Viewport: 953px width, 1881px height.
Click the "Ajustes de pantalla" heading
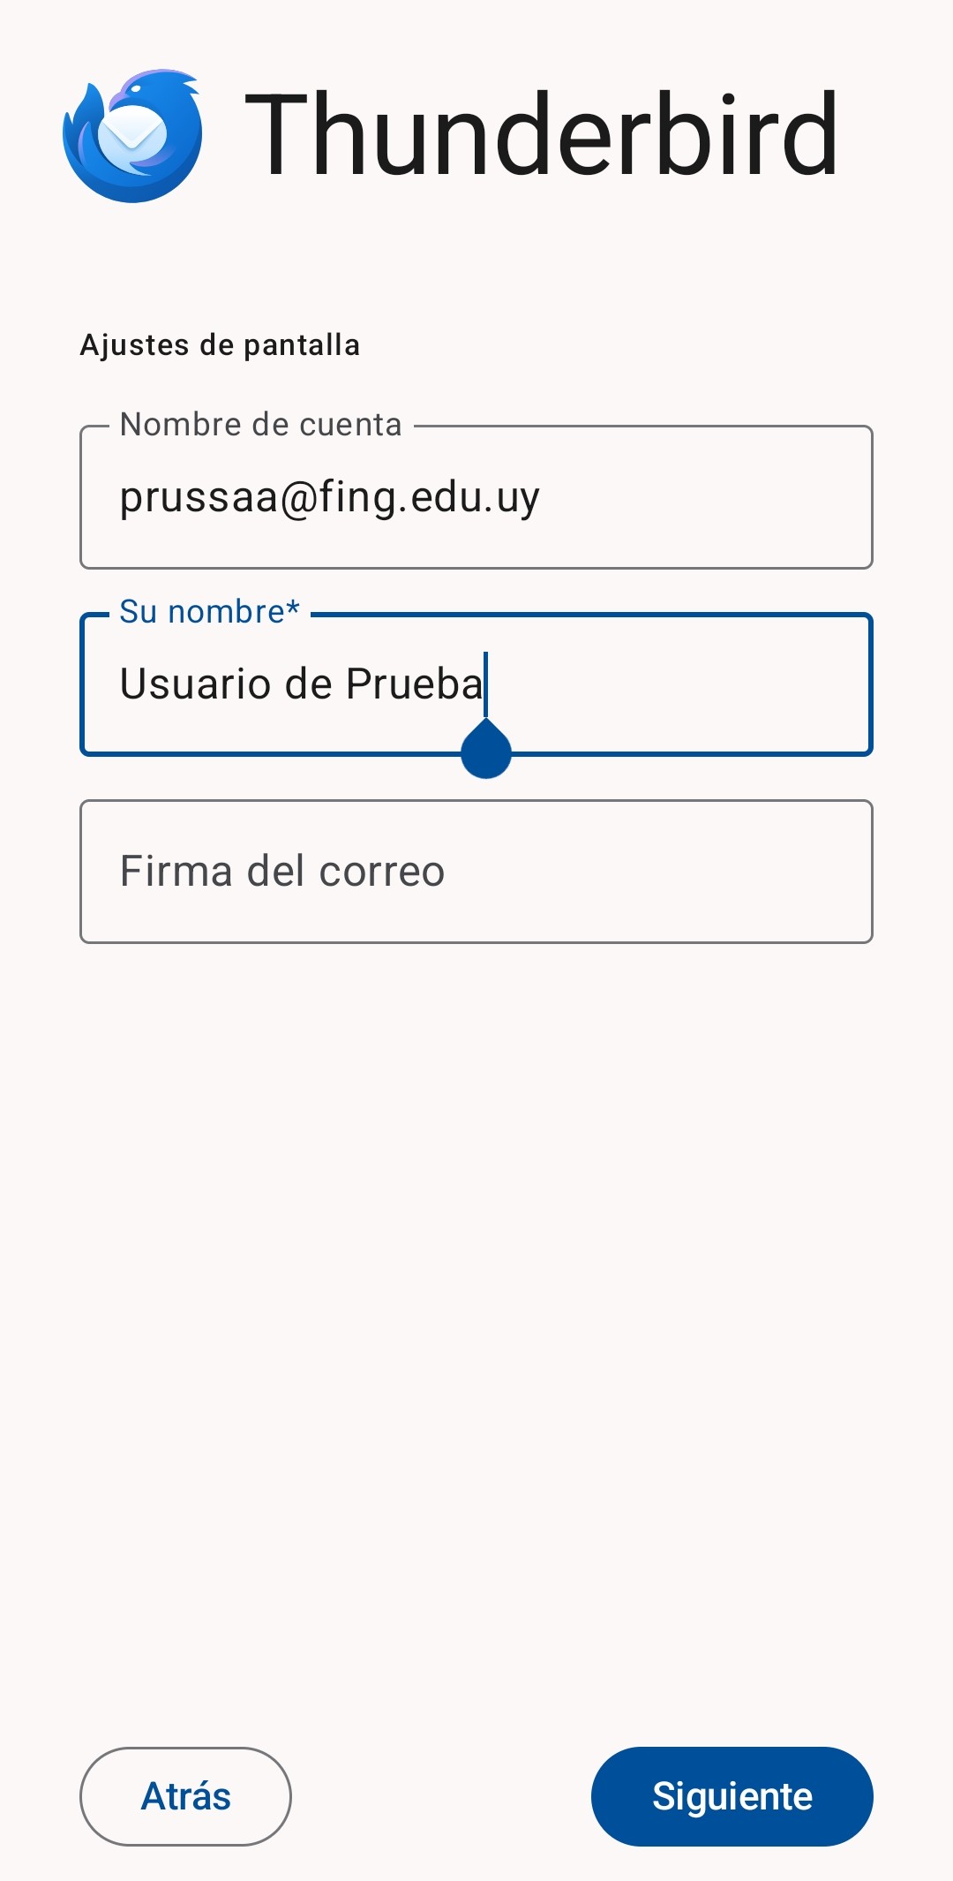220,345
